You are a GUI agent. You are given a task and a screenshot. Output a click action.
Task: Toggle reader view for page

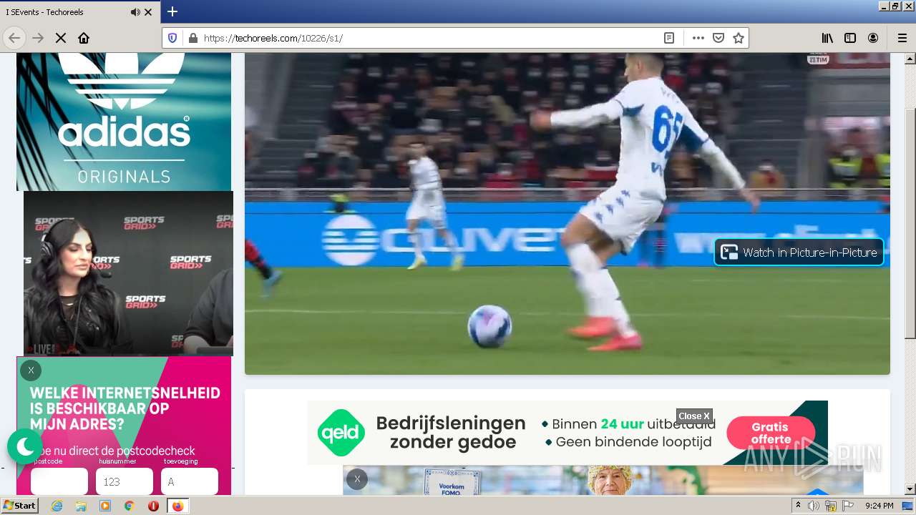[669, 38]
